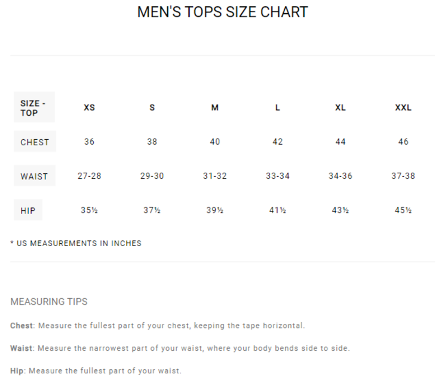This screenshot has width=448, height=383.
Task: Click chest value 46 for size XXL
Action: (403, 142)
